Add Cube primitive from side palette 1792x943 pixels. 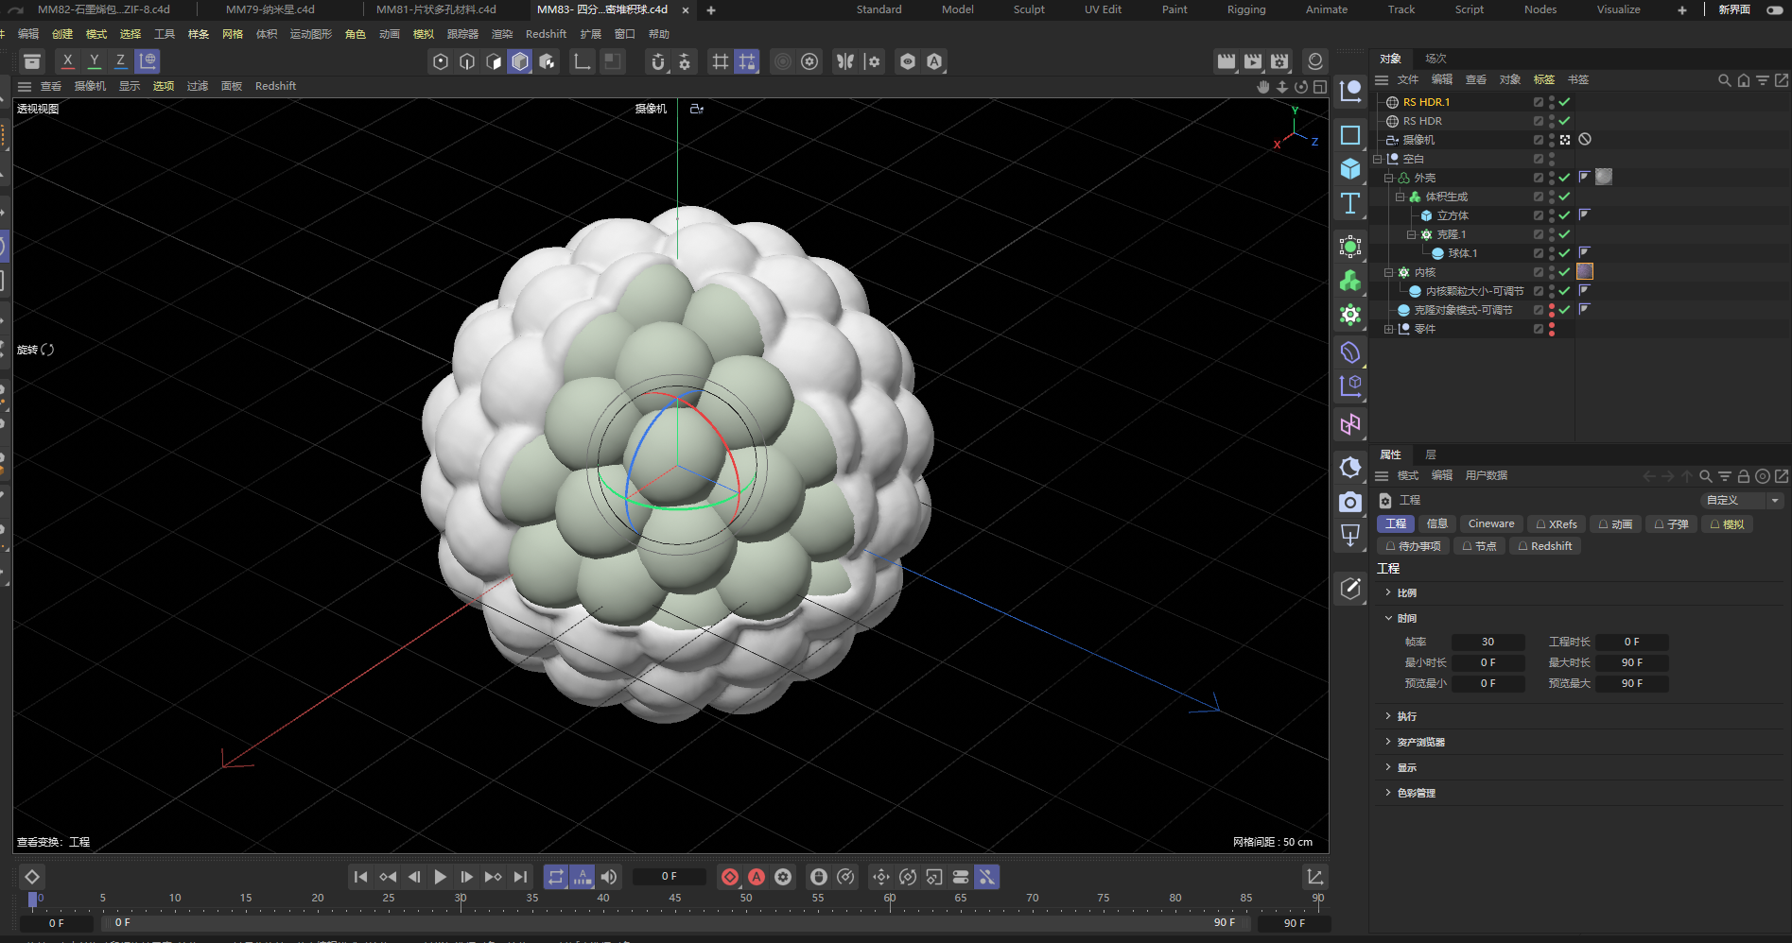(x=1350, y=169)
